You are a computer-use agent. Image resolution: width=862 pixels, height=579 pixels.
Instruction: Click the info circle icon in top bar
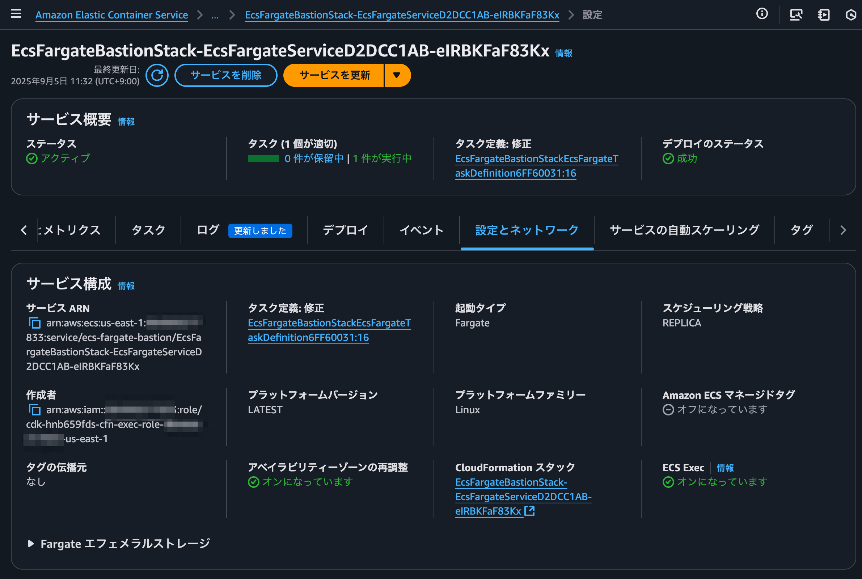point(762,14)
